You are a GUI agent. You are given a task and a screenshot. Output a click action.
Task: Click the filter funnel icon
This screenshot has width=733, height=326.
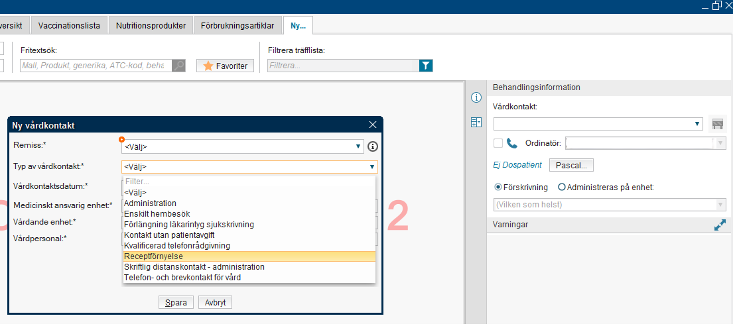point(426,66)
